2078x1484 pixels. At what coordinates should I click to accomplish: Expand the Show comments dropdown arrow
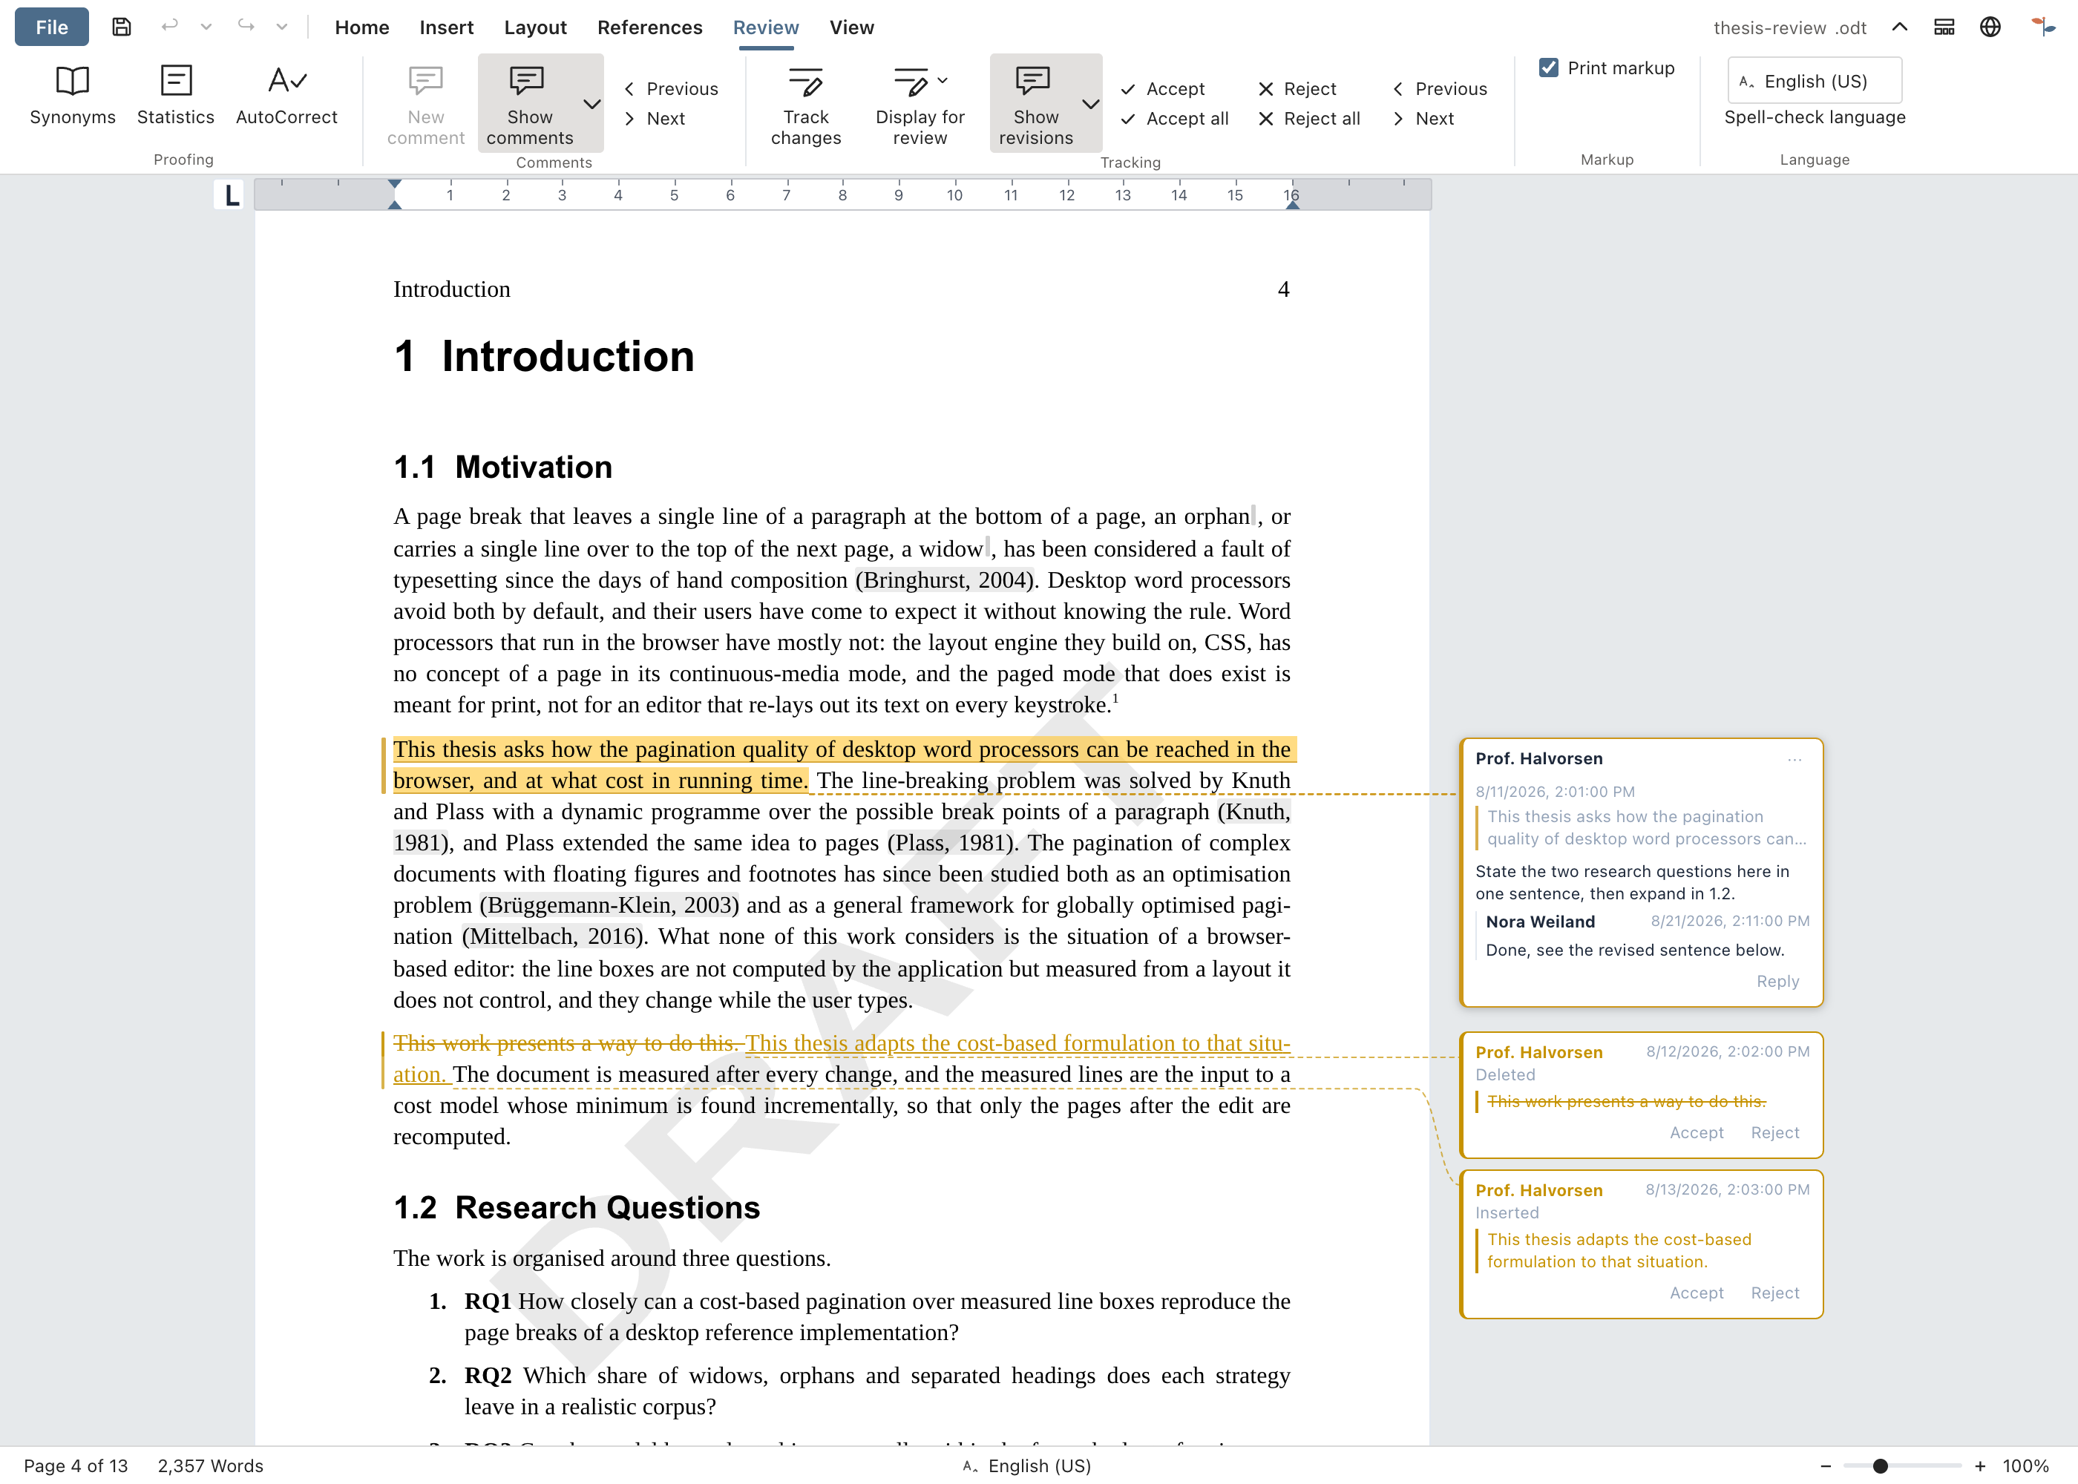tap(592, 104)
